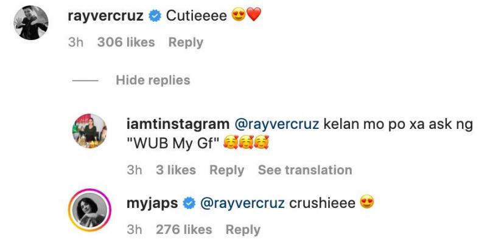
Task: Click verified badge next to myjaps
Action: point(189,203)
